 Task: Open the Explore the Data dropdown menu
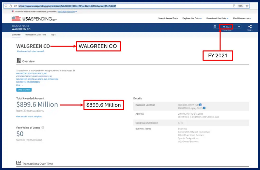coord(192,19)
